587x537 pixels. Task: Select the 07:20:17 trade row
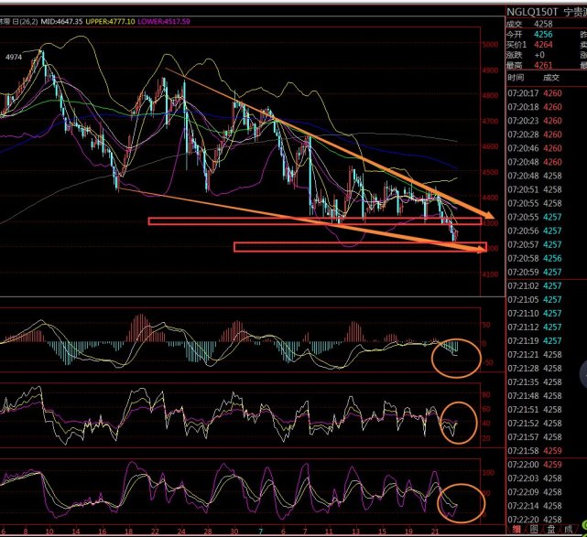(535, 93)
